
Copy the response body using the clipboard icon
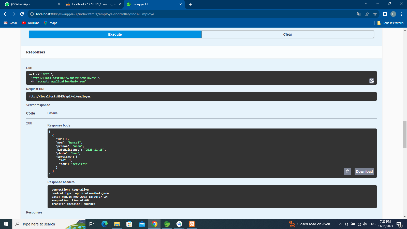tap(347, 171)
